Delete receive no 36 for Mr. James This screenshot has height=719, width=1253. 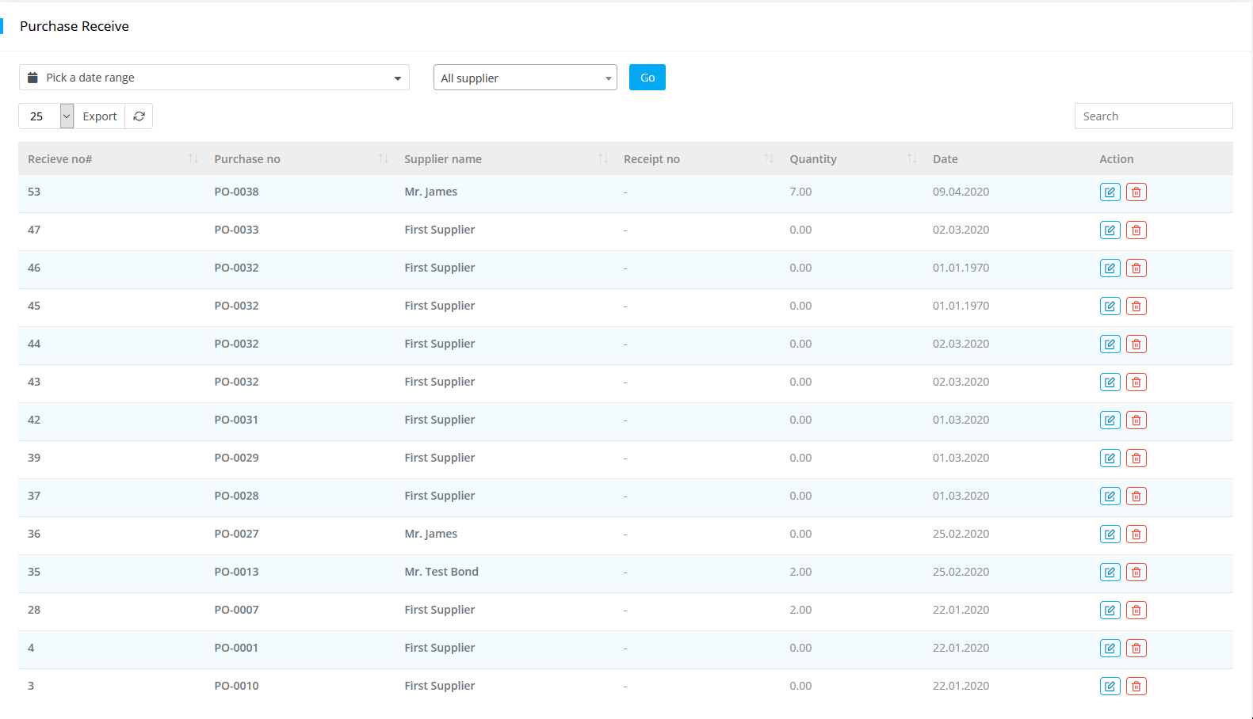[x=1136, y=534]
